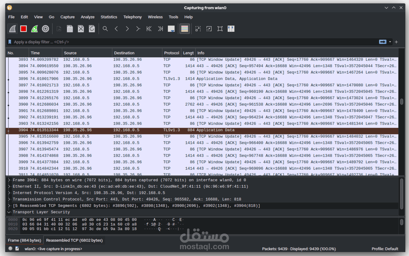Reset main window text to normal size
The image size is (409, 256).
(220, 29)
